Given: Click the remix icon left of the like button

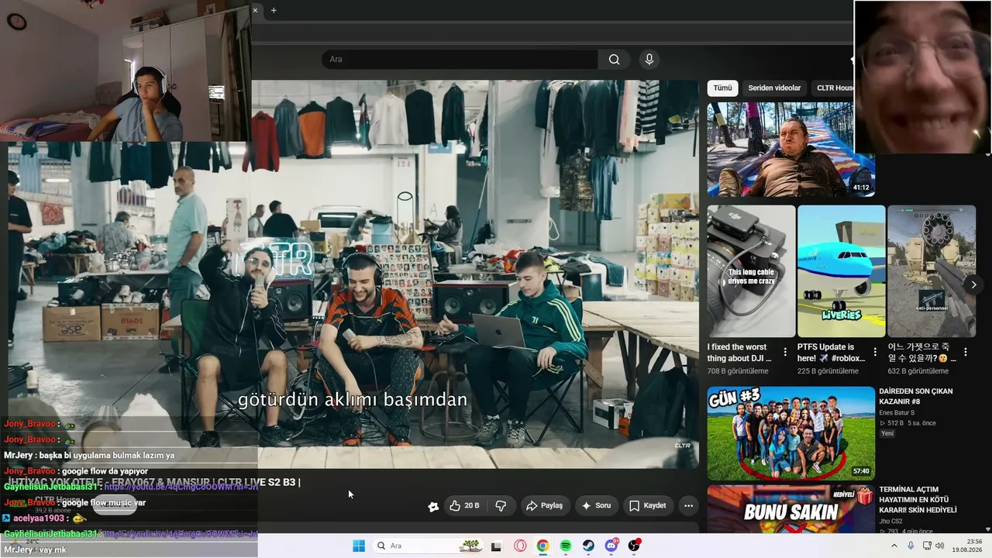Looking at the screenshot, I should tap(433, 506).
